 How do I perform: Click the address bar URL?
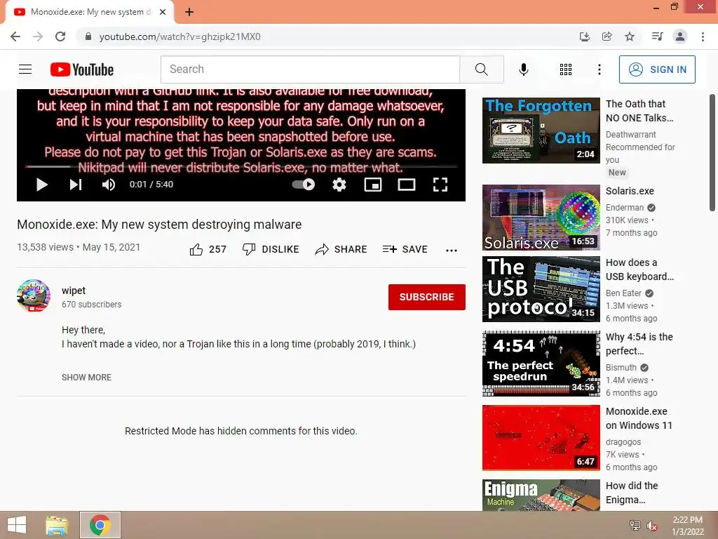click(x=180, y=36)
